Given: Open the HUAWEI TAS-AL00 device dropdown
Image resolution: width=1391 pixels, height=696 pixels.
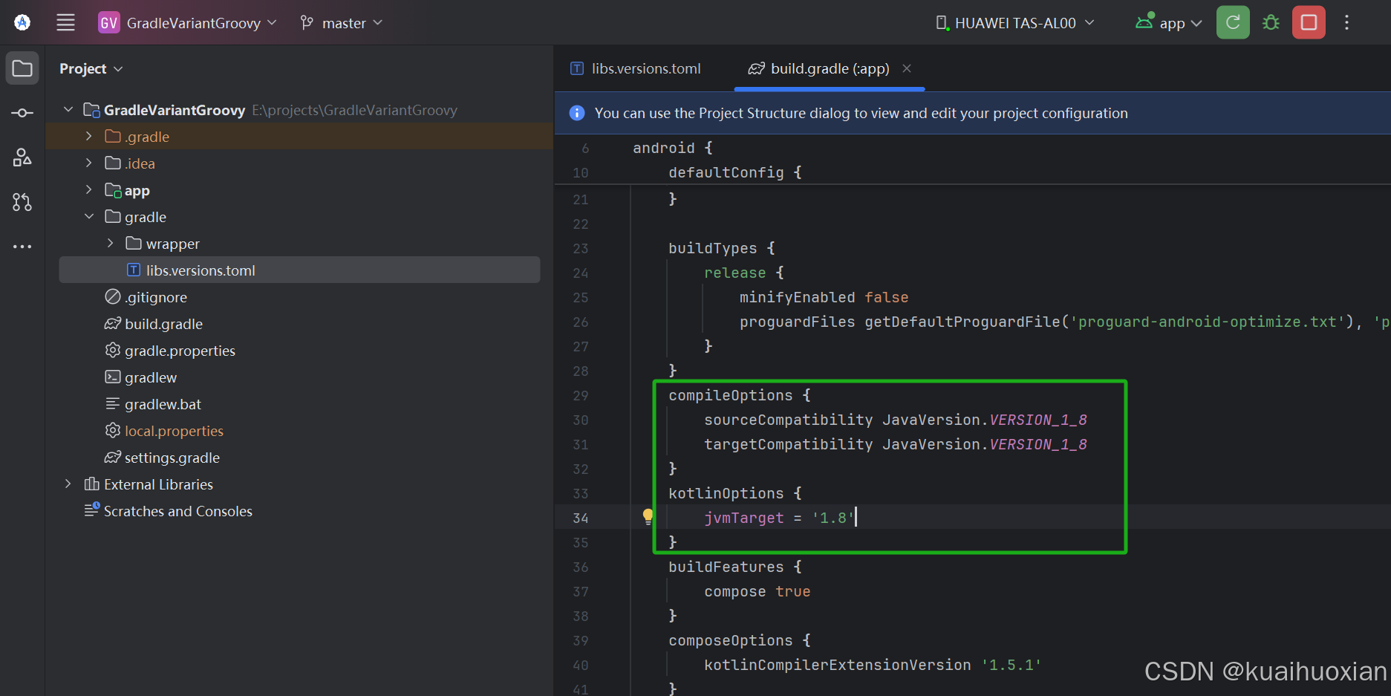Looking at the screenshot, I should [x=1014, y=22].
